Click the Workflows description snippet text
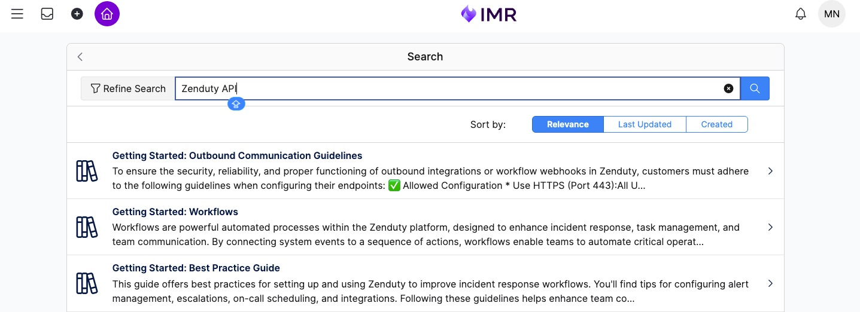Image resolution: width=860 pixels, height=312 pixels. (426, 235)
